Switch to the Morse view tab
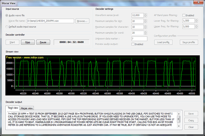 click(x=27, y=108)
